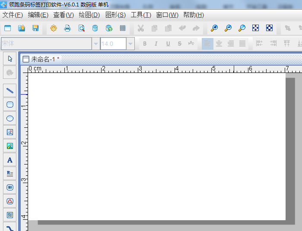Select the text tool A
Viewport: 302px width, 231px height.
click(x=10, y=160)
